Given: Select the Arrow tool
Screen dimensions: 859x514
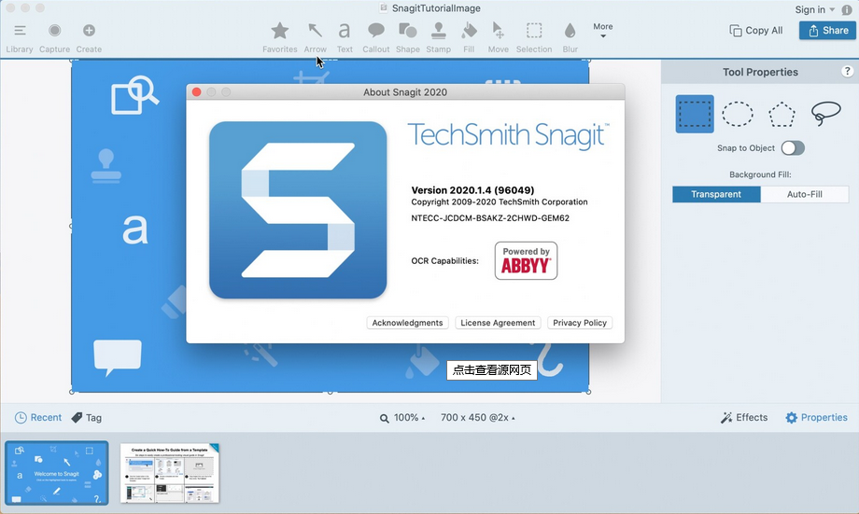Looking at the screenshot, I should pyautogui.click(x=315, y=37).
